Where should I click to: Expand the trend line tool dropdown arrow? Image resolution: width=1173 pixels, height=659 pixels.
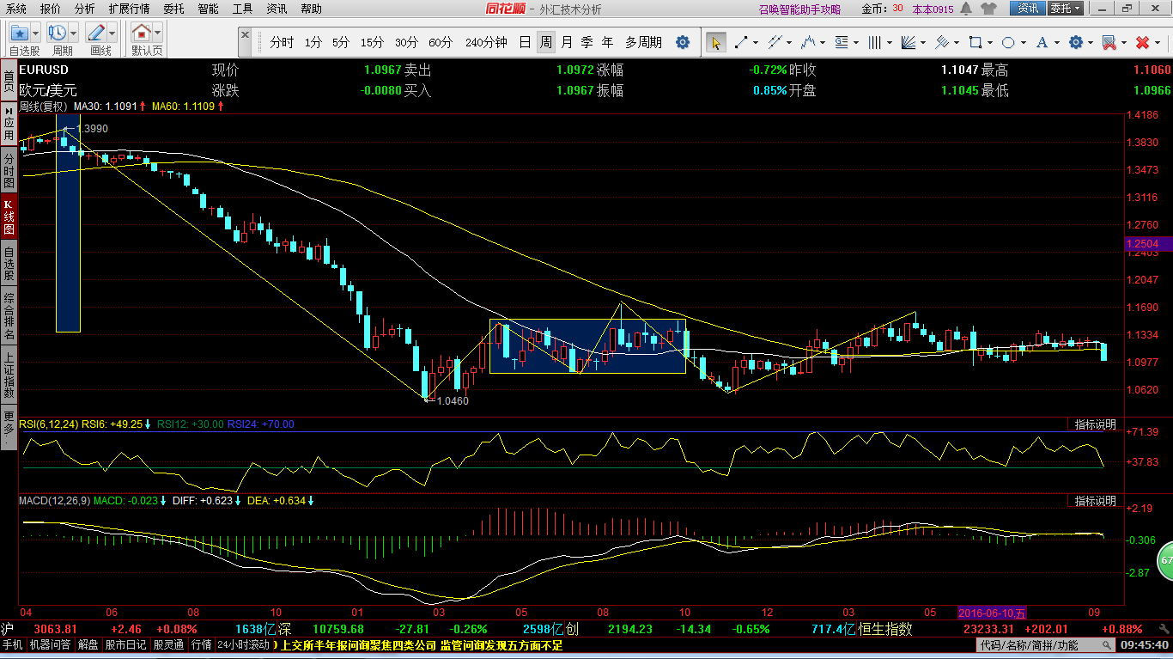click(754, 42)
